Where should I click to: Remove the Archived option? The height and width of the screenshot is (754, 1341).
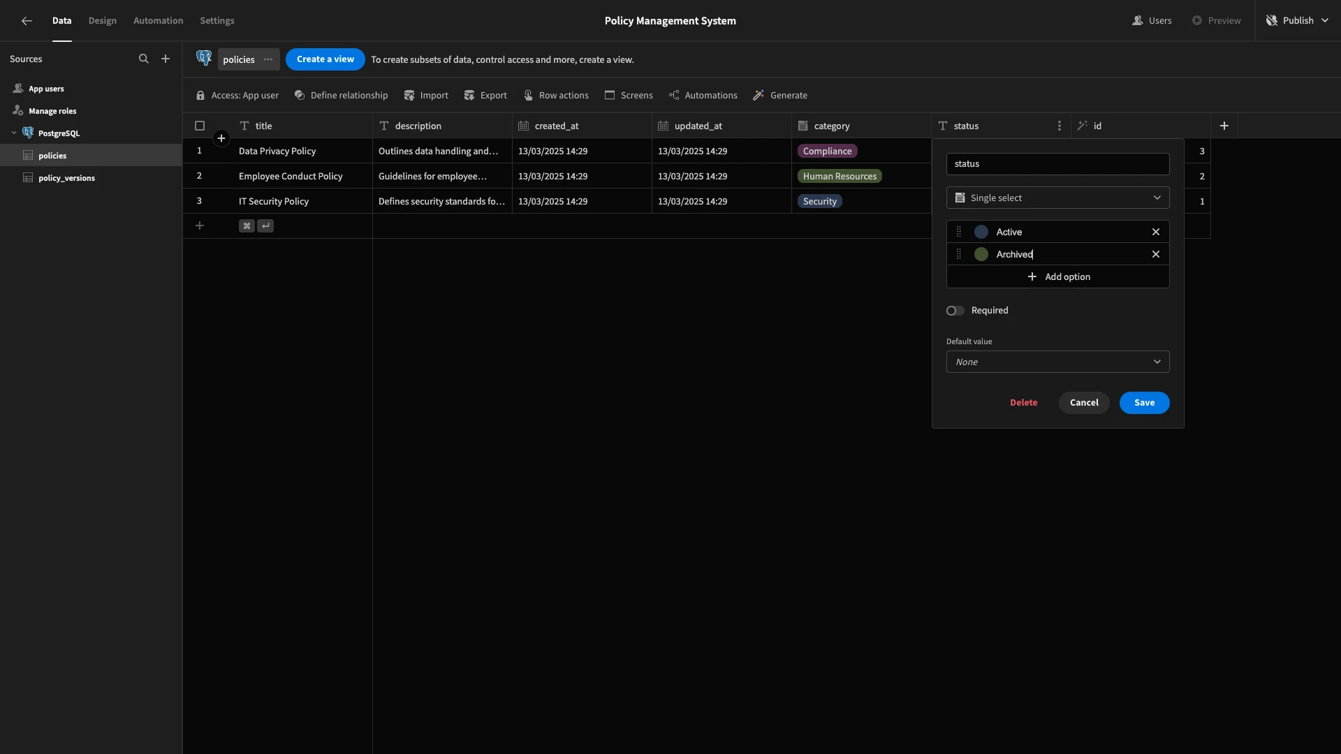point(1156,254)
